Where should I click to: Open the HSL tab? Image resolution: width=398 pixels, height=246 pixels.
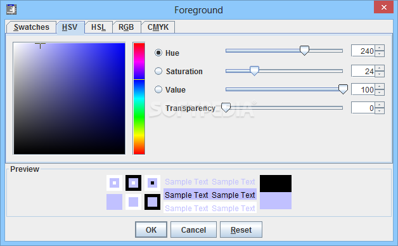(x=98, y=27)
